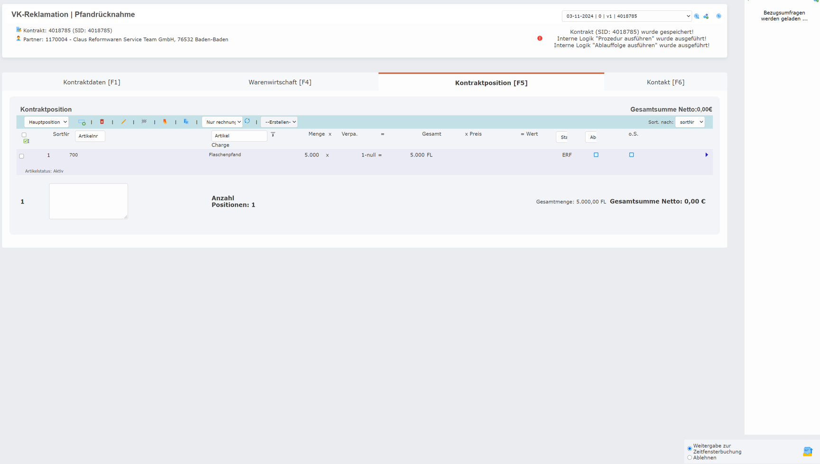The width and height of the screenshot is (820, 464).
Task: Open the article filter funnel icon
Action: pos(273,135)
